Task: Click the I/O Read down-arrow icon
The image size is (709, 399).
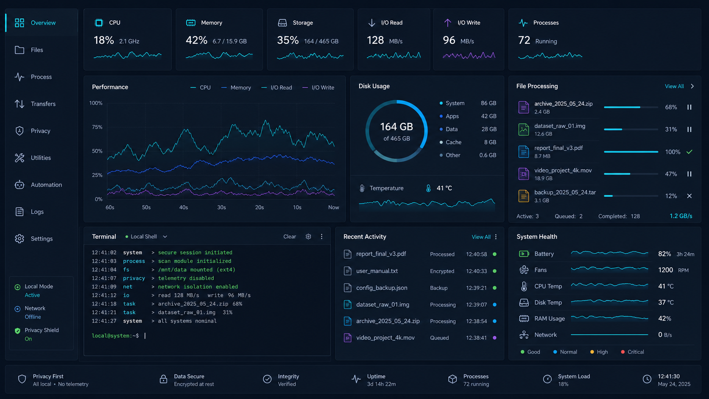Action: [x=372, y=22]
